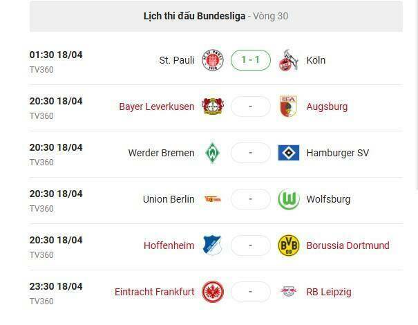
Task: Click the Augsburg club crest
Action: (x=288, y=106)
